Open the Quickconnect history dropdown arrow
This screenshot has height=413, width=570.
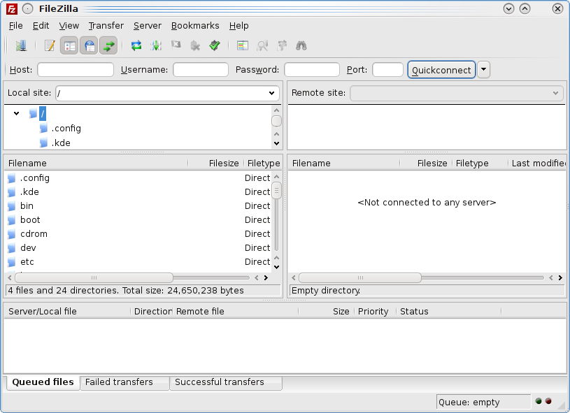click(x=484, y=70)
